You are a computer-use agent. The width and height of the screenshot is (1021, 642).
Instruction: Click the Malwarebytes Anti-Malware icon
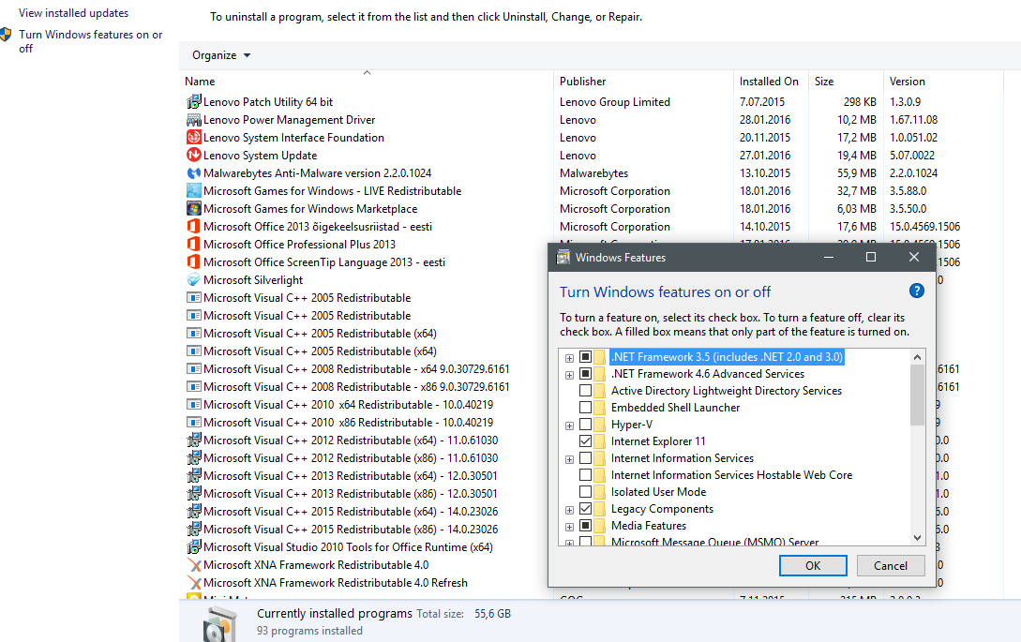193,173
